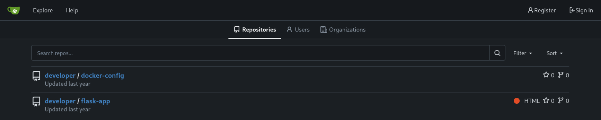The height and width of the screenshot is (120, 601).
Task: Select the Repositories tab
Action: tap(255, 30)
